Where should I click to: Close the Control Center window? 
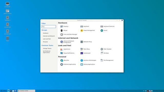tap(122, 20)
